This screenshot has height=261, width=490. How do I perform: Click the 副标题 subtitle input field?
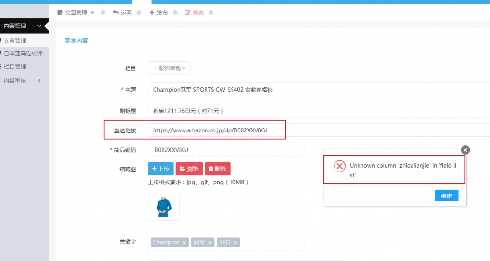point(319,111)
